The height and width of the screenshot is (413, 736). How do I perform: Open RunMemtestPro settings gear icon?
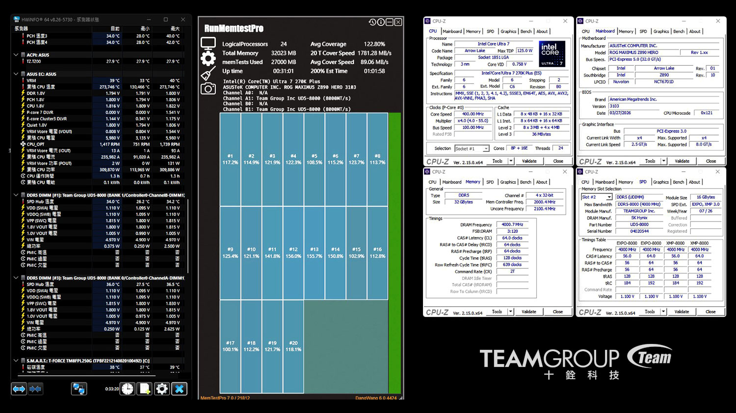tap(208, 59)
